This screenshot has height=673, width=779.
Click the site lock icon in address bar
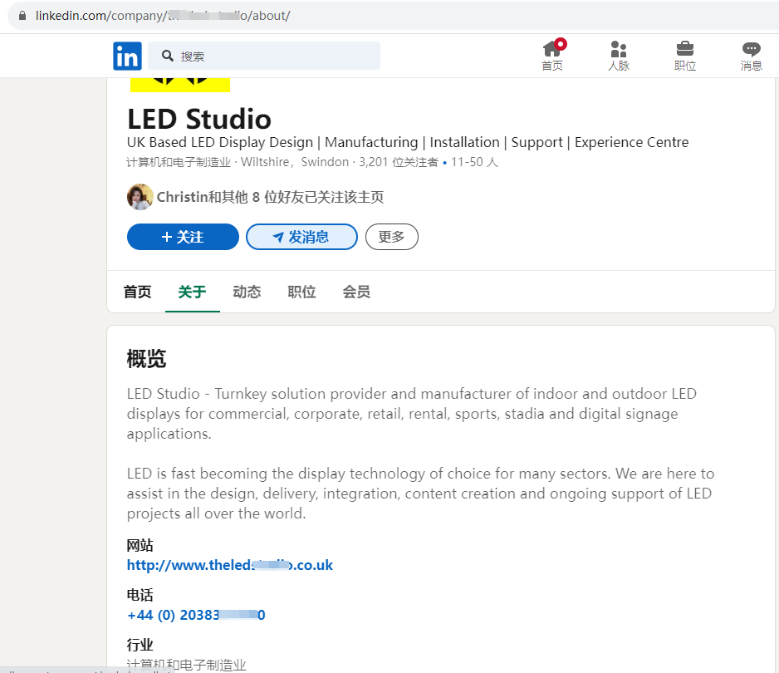tap(22, 16)
